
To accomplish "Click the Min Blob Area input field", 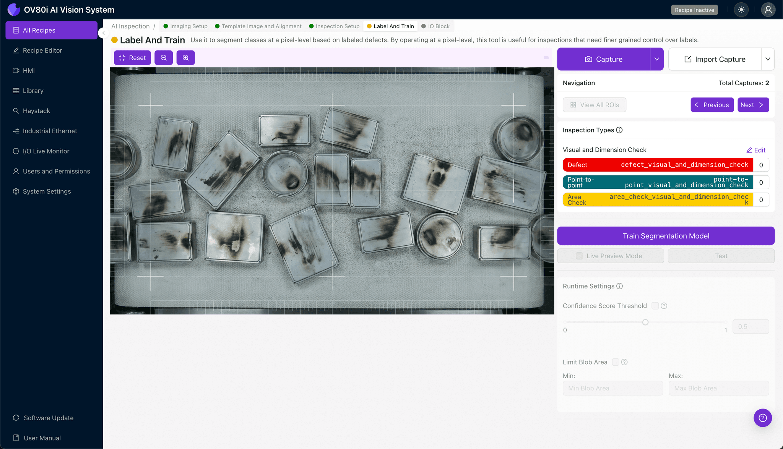I will click(612, 388).
